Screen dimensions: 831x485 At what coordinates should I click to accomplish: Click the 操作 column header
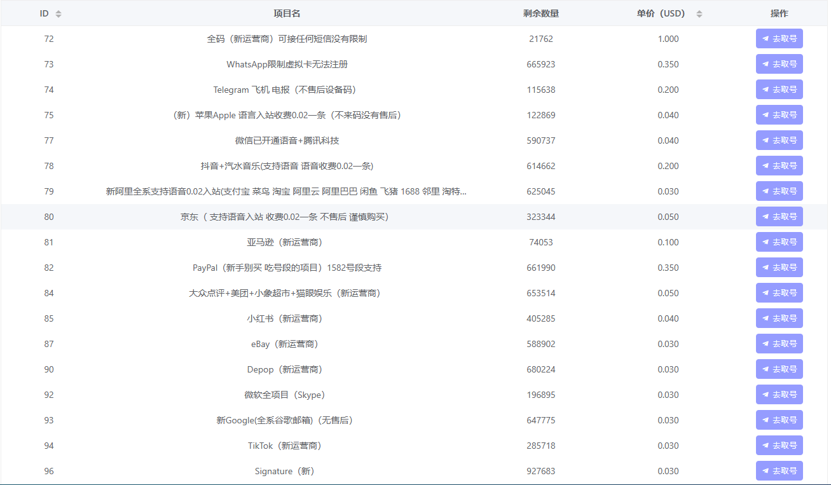pyautogui.click(x=779, y=13)
